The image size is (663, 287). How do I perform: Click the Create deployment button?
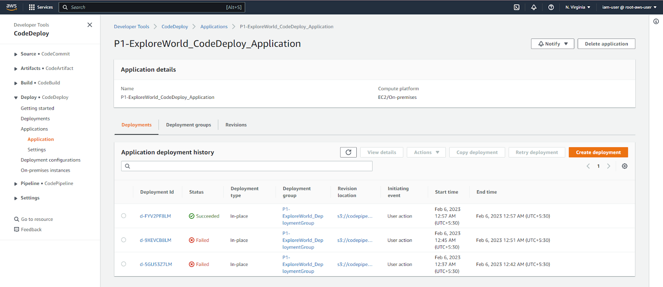click(598, 152)
